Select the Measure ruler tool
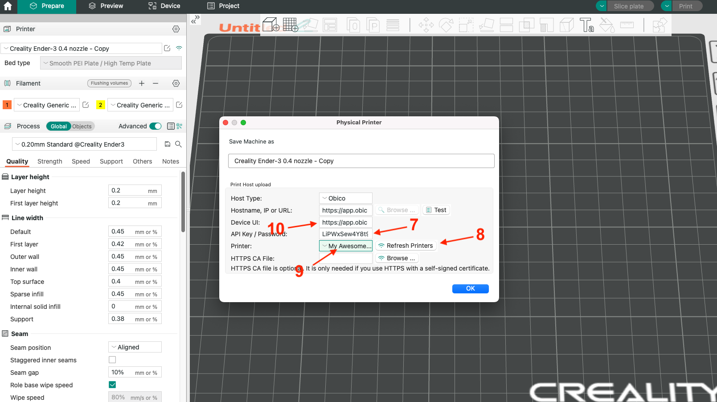 627,25
